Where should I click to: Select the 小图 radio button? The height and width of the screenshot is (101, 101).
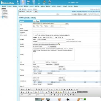(x=34, y=35)
